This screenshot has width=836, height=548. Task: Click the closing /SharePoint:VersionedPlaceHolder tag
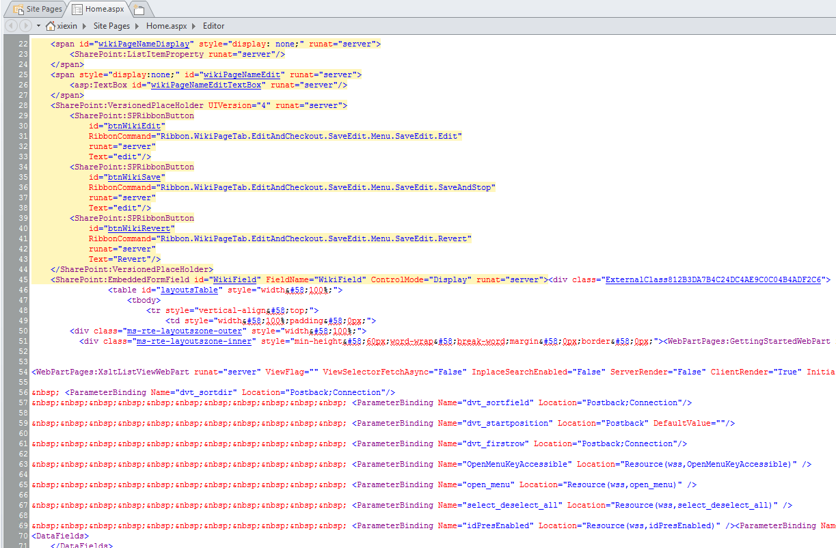click(132, 269)
